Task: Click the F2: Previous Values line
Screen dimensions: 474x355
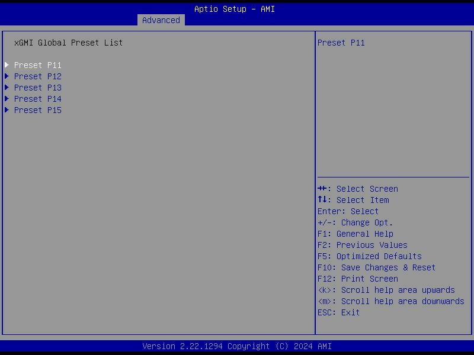Action: (363, 245)
